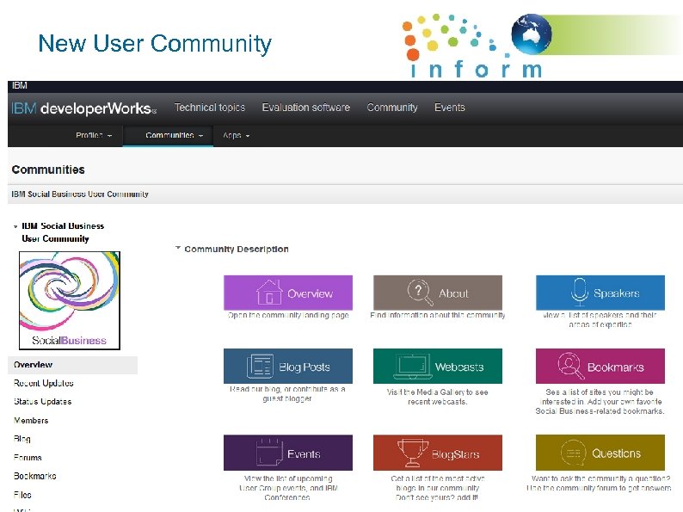Screen dimensions: 683x512
Task: Click 'See a list of sites' description text
Action: 600,401
